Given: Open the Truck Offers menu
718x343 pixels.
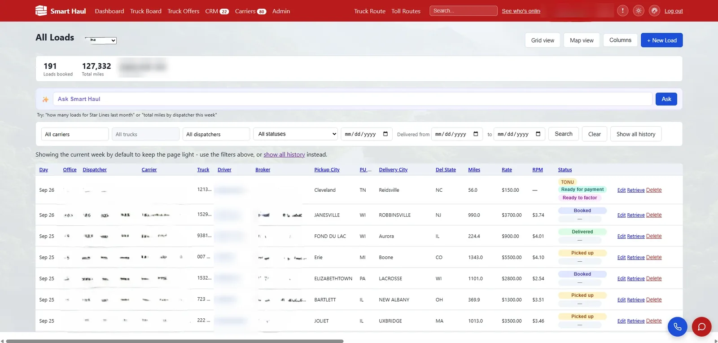Looking at the screenshot, I should tap(183, 11).
